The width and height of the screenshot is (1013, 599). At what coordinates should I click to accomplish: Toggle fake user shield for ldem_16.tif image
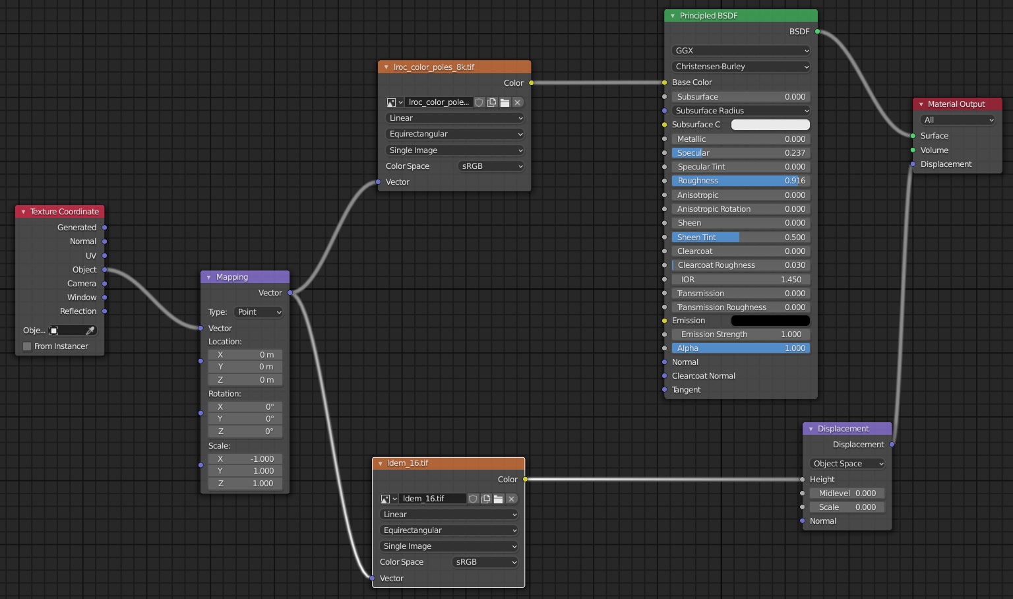473,499
